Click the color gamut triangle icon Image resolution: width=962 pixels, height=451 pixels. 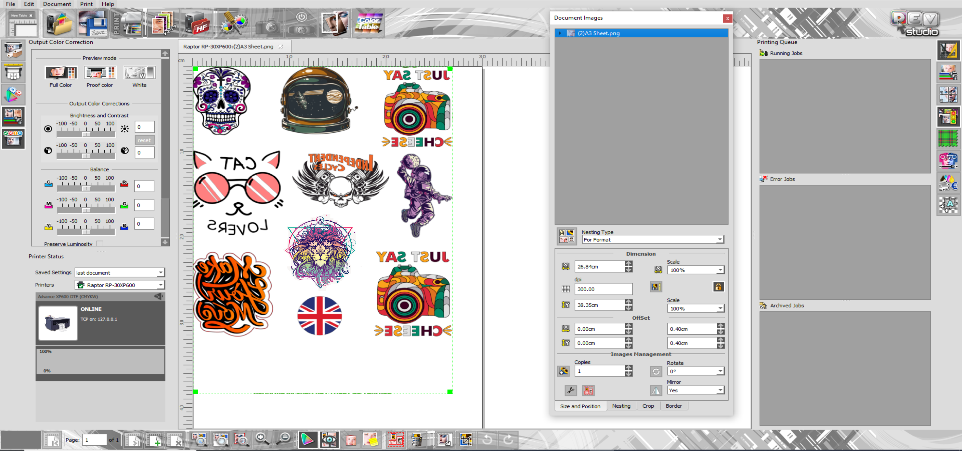click(x=308, y=440)
